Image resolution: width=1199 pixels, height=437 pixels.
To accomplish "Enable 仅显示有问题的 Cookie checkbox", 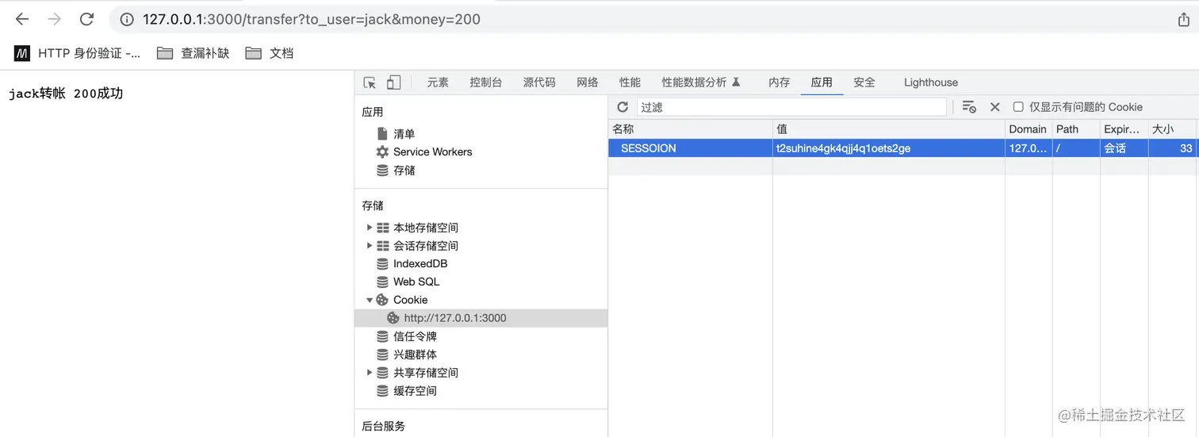I will 1018,107.
